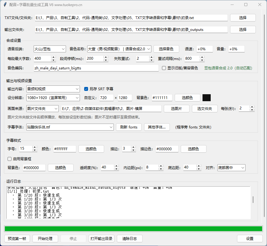Open the 对齐 dropdown showing 底部居中
Screen dimensions: 267x246
231,168
